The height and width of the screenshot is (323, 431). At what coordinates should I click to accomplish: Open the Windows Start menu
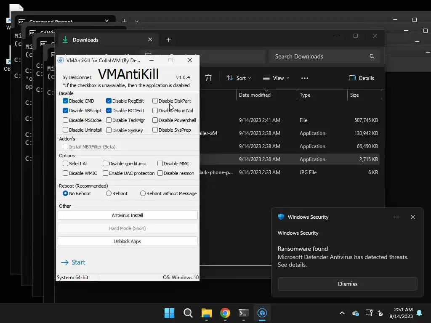point(169,313)
